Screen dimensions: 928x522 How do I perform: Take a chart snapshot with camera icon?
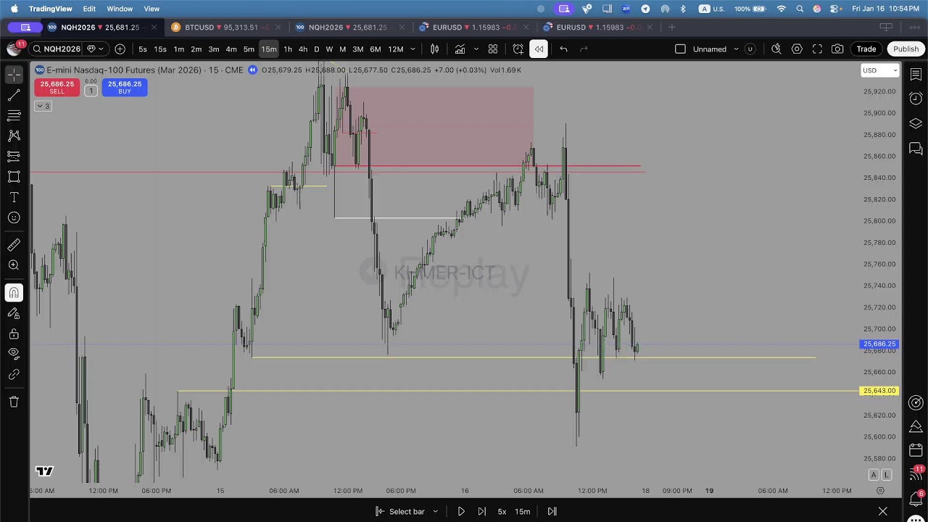(837, 49)
